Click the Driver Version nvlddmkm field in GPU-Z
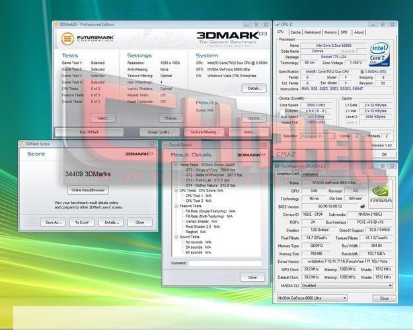 [x=347, y=261]
